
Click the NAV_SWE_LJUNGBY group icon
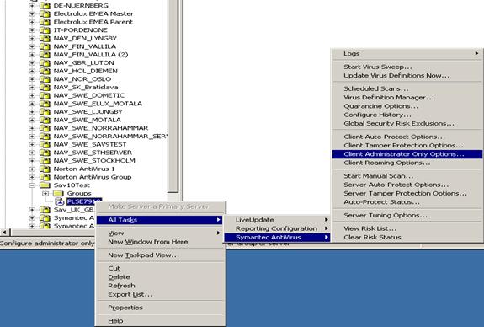coord(45,111)
